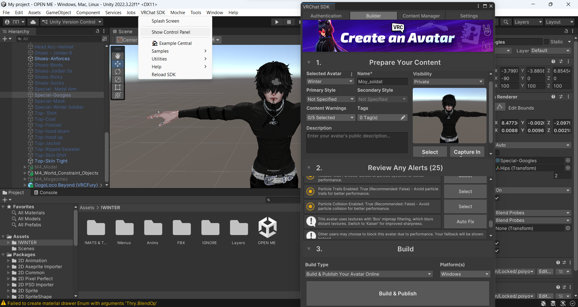Open the Platform dropdown showing Windows
578x307 pixels.
(x=465, y=274)
